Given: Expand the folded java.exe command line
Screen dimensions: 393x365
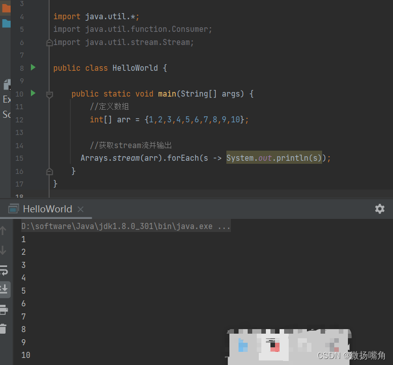Looking at the screenshot, I should click(224, 226).
